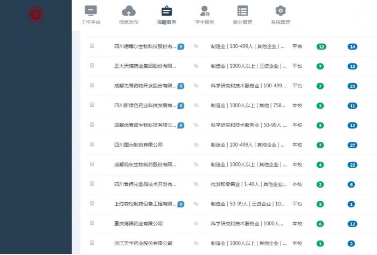Click tag icon for 浙江天宇药业股份有限公司

[196, 243]
